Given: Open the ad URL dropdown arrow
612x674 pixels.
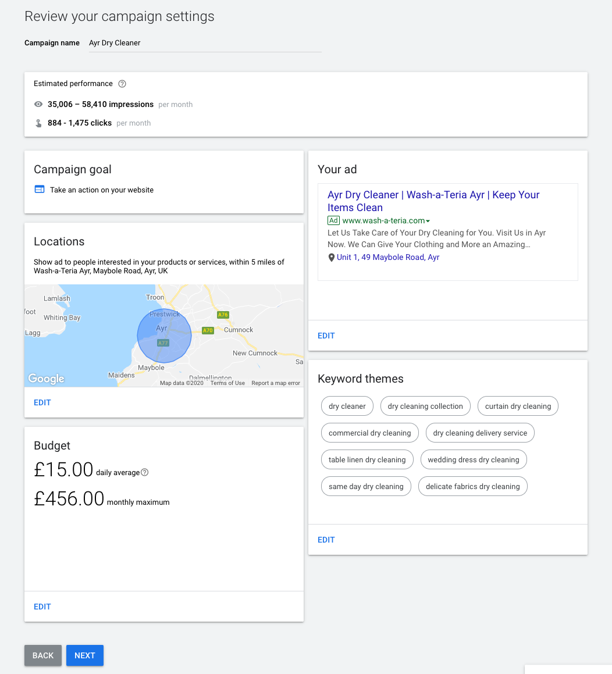Looking at the screenshot, I should point(428,221).
